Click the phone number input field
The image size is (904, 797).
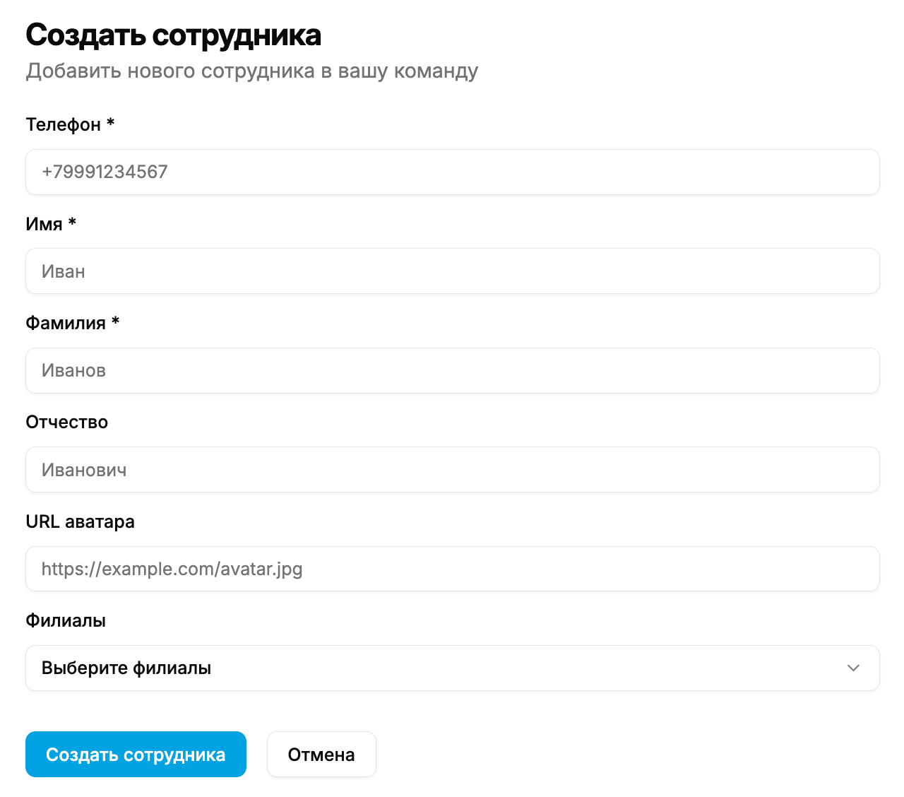click(x=452, y=172)
